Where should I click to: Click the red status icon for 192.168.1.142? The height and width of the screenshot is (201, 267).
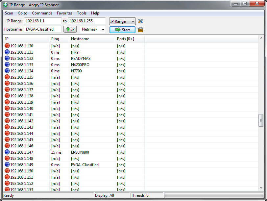coord(7,121)
